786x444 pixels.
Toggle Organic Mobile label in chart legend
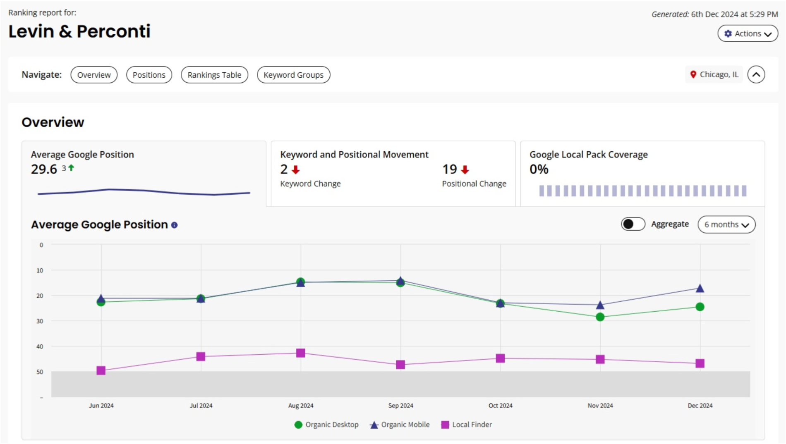[x=405, y=425]
